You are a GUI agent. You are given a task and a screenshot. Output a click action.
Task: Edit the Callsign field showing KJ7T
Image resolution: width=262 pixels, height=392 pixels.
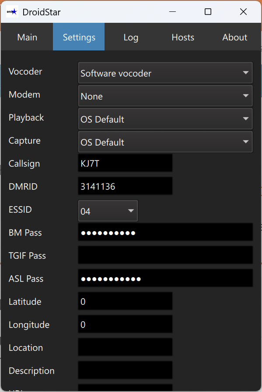coord(125,163)
